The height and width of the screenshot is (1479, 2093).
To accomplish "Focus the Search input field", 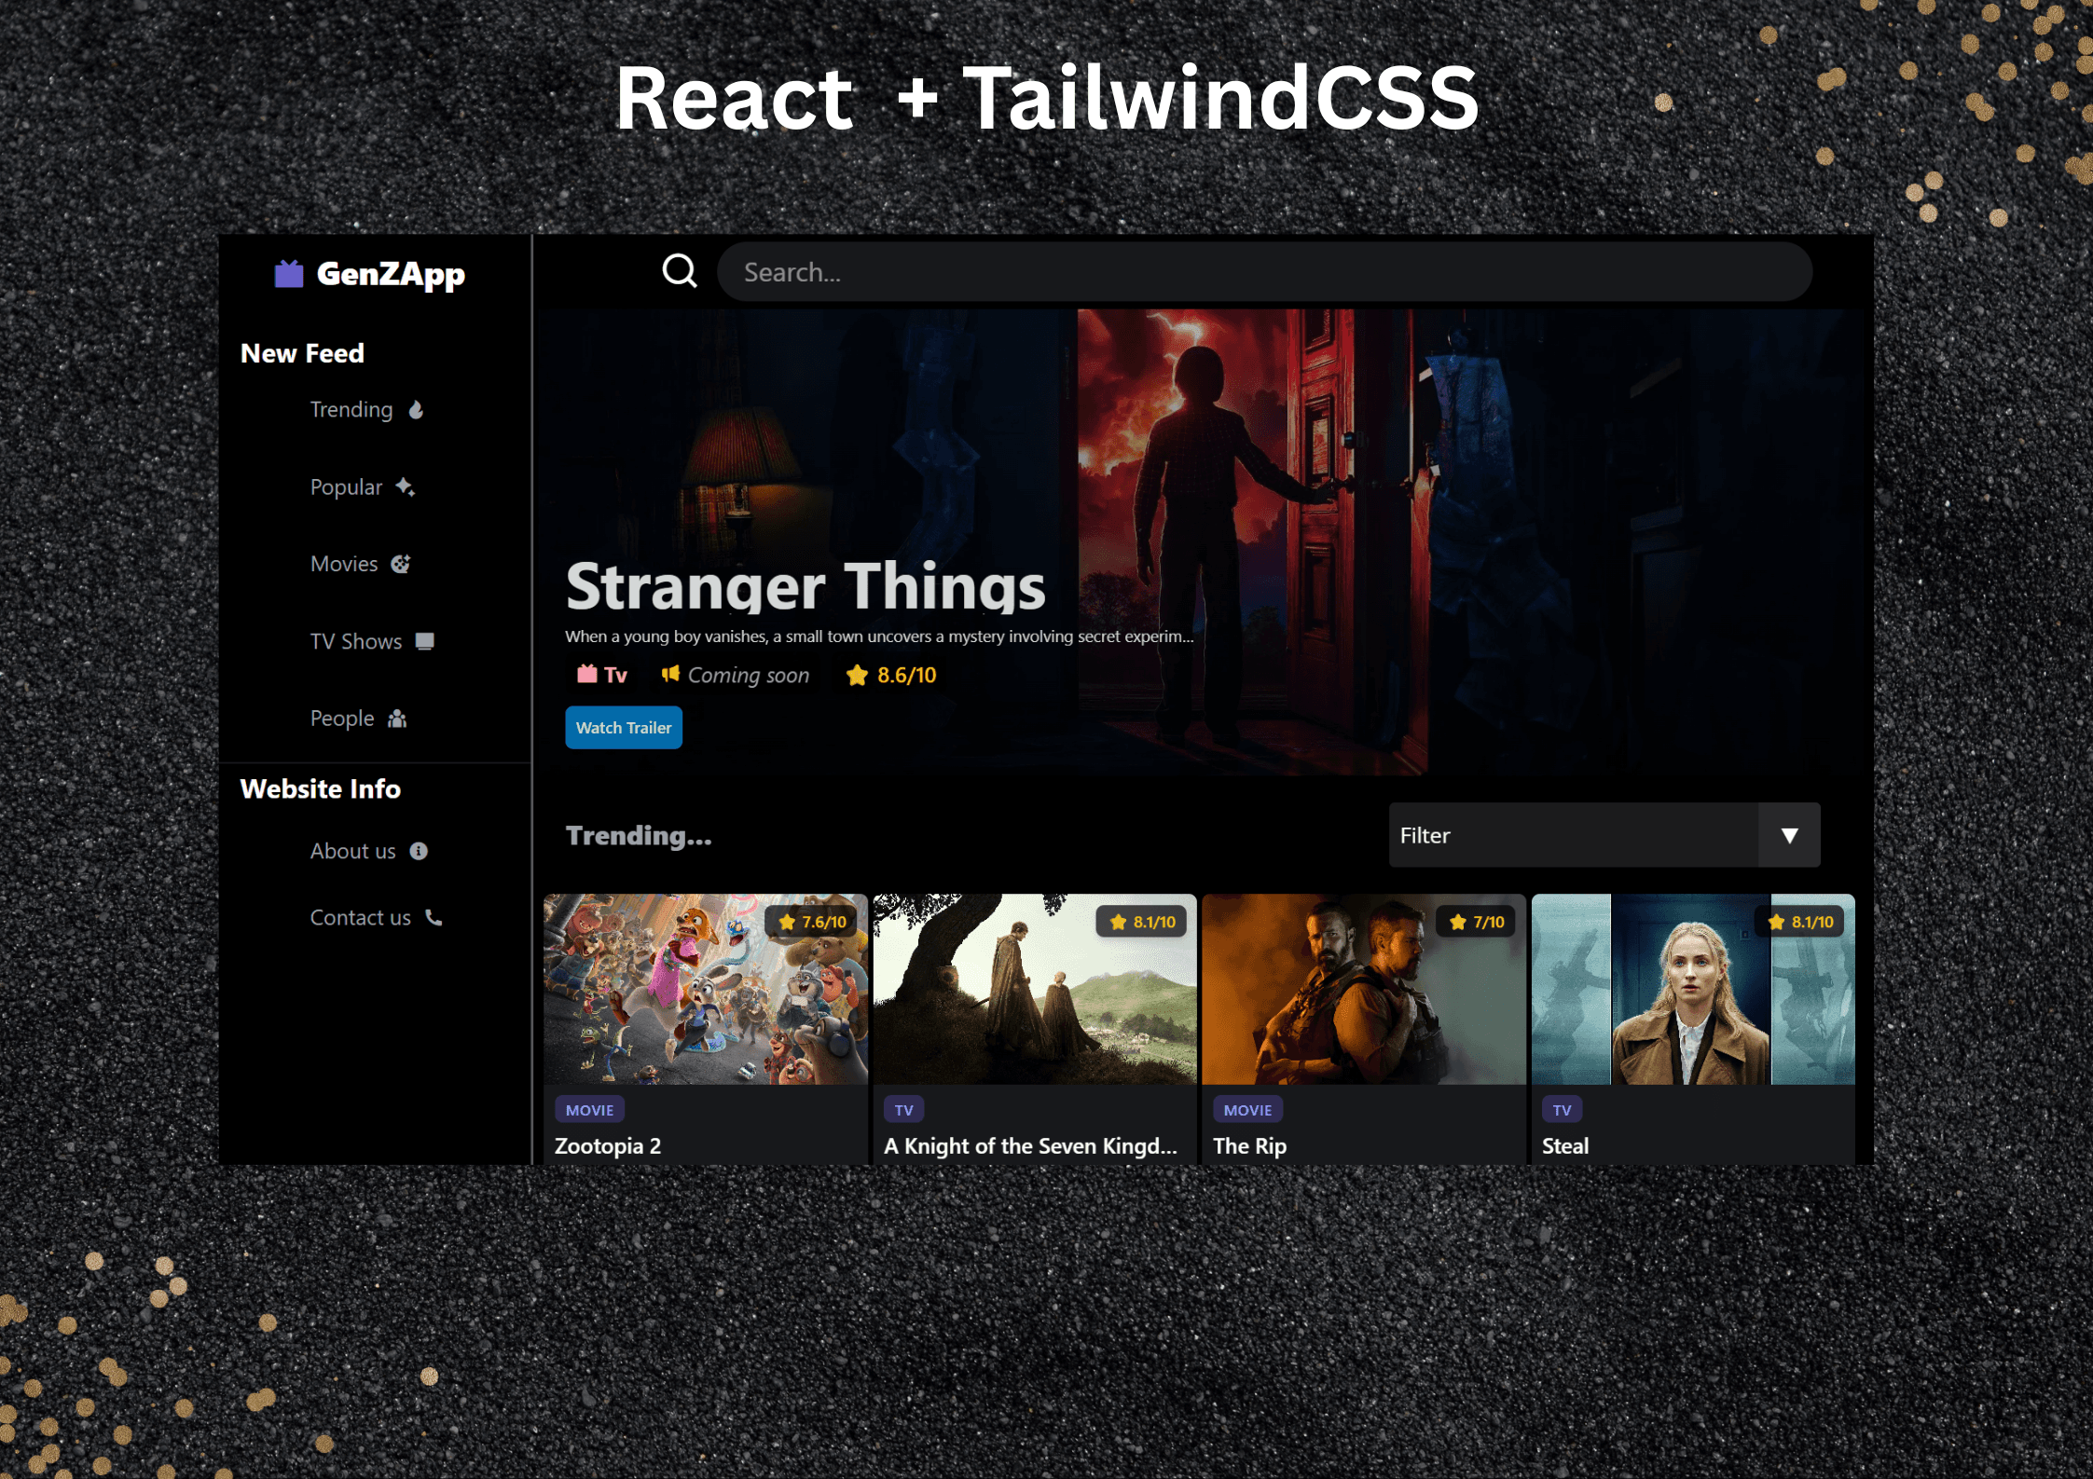I will tap(1263, 272).
